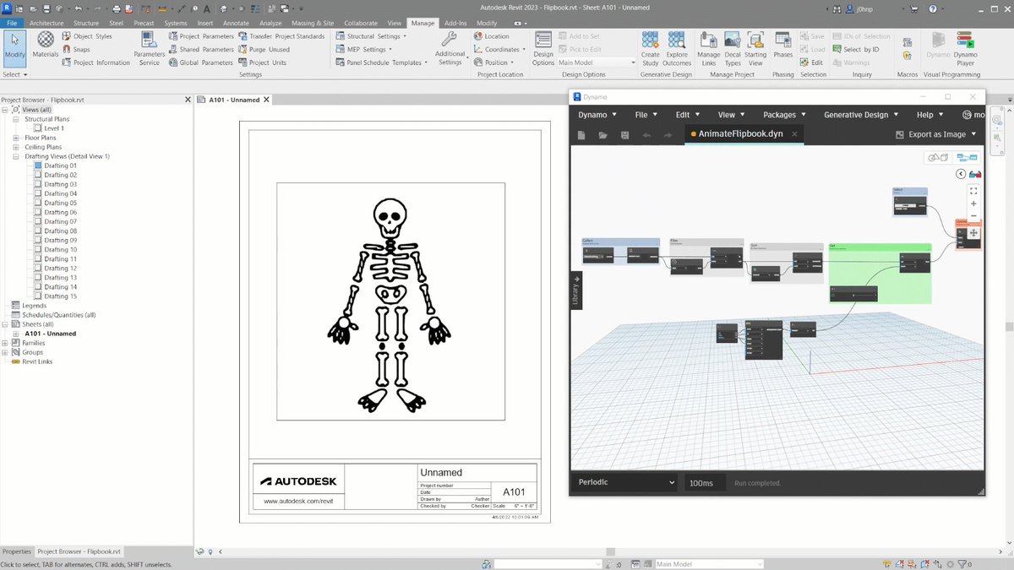1014x570 pixels.
Task: Click Explore Outcomes
Action: click(677, 49)
